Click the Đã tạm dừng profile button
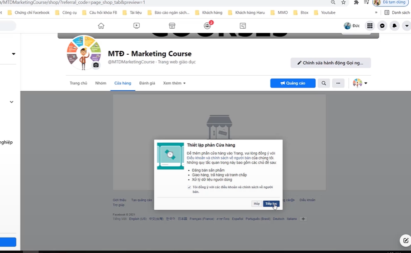This screenshot has width=411, height=253. point(390,2)
